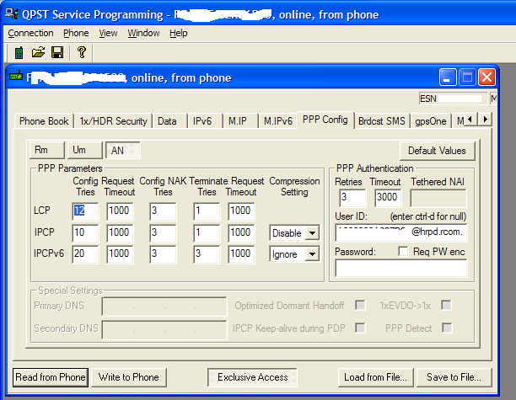
Task: Open IPCPv6 compression Ignore dropdown
Action: [312, 254]
